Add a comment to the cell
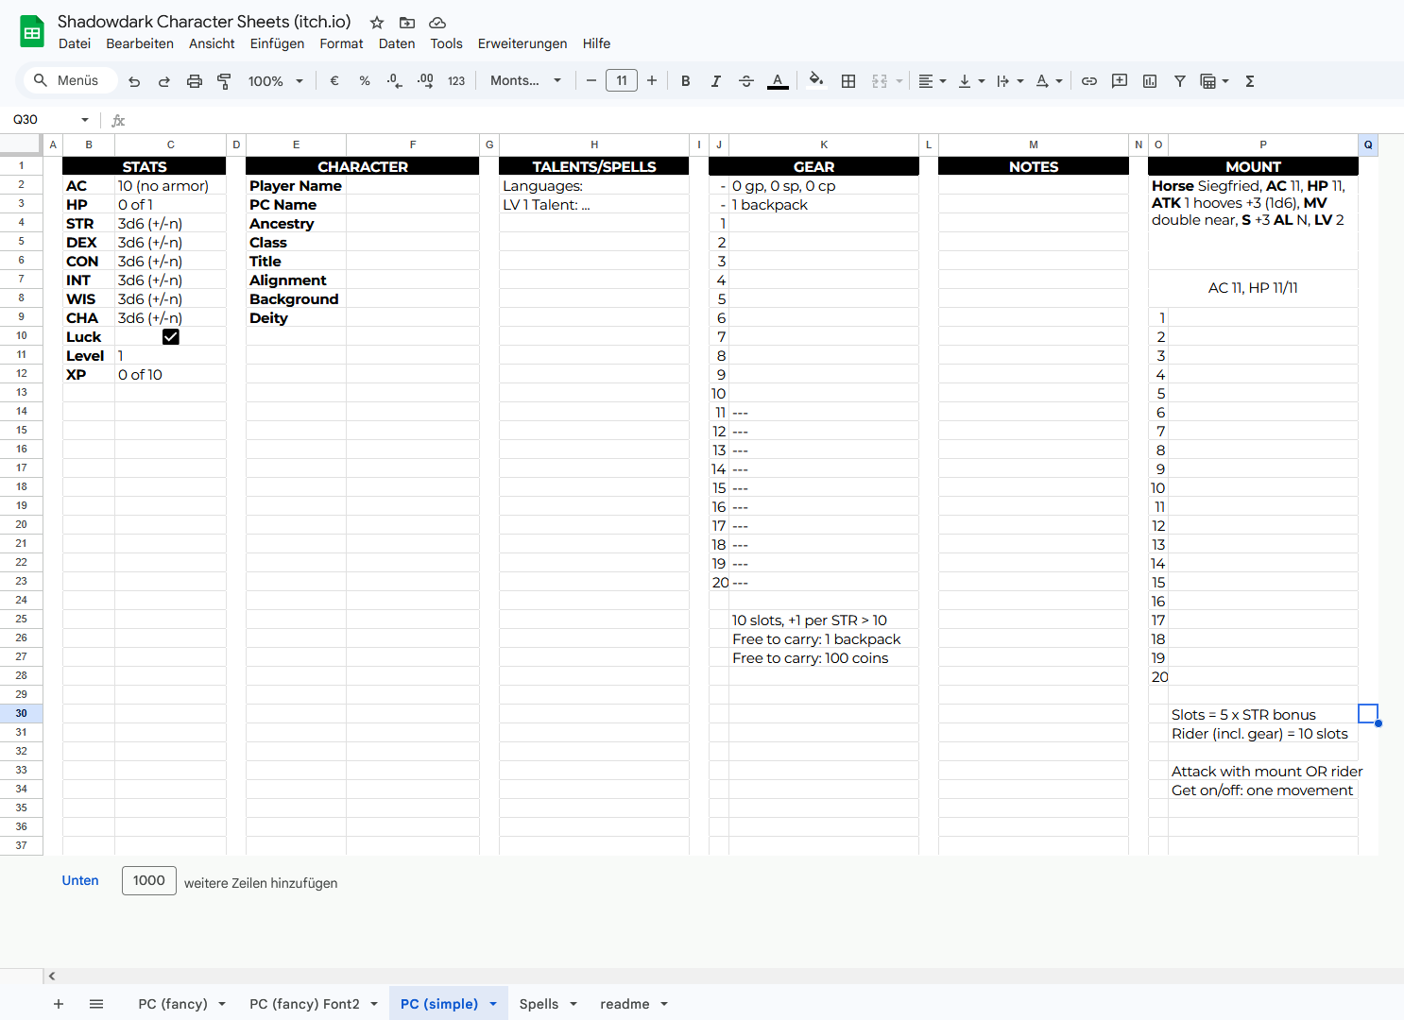Screen dimensions: 1404x1020 point(1120,81)
